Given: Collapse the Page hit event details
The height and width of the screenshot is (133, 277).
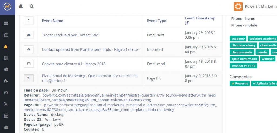Looking at the screenshot, I should click(x=29, y=78).
